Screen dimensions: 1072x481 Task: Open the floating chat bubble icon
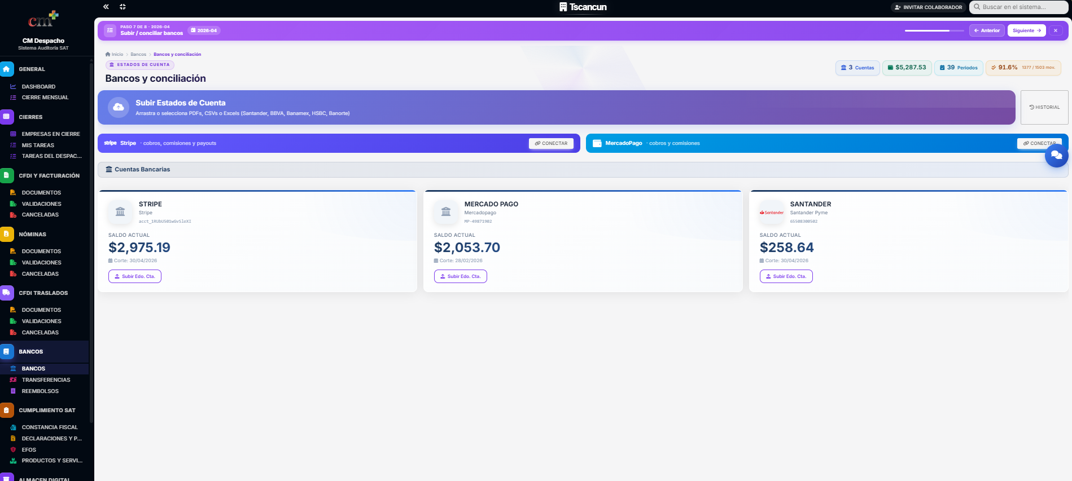click(1056, 156)
